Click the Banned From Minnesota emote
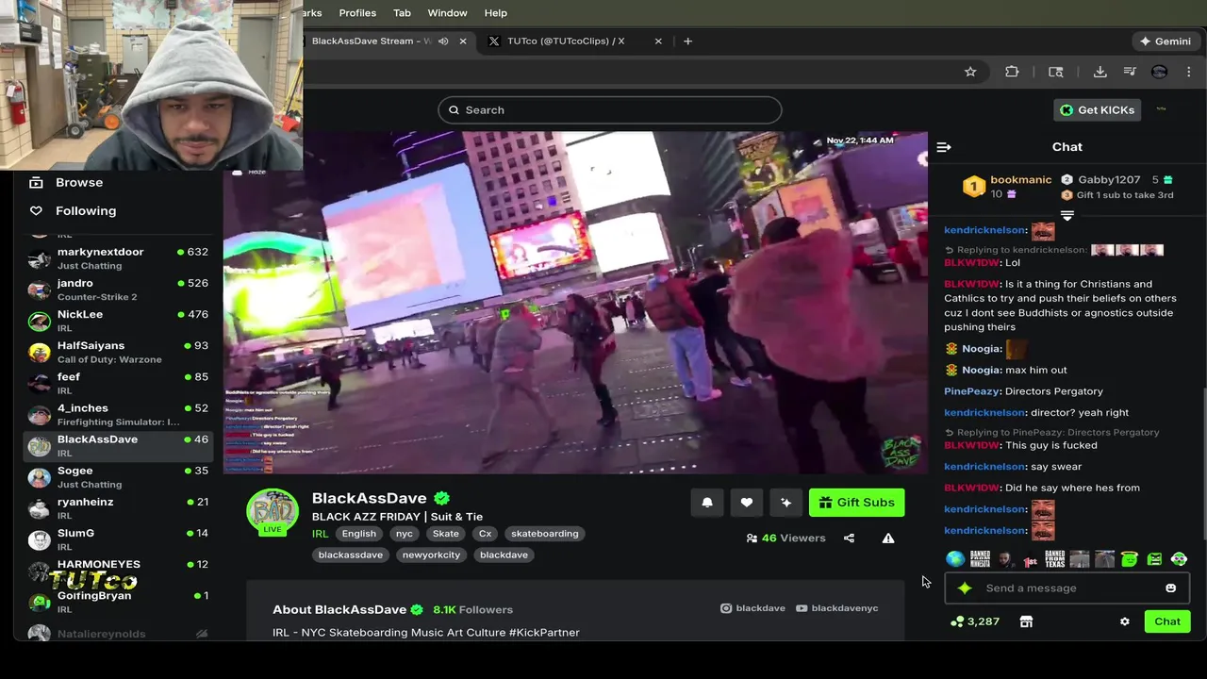The width and height of the screenshot is (1207, 679). (980, 559)
